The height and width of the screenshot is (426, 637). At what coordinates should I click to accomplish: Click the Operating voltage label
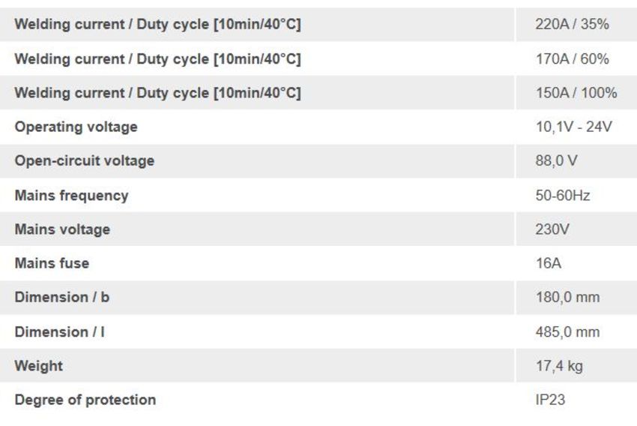(76, 127)
